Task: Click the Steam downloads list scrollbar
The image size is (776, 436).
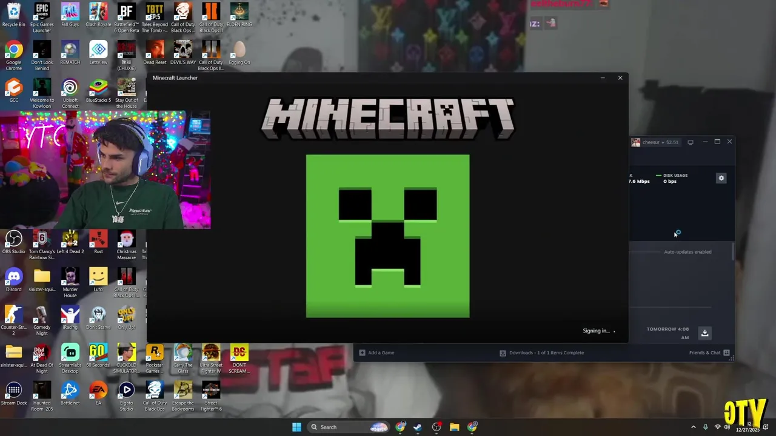Action: pos(733,252)
